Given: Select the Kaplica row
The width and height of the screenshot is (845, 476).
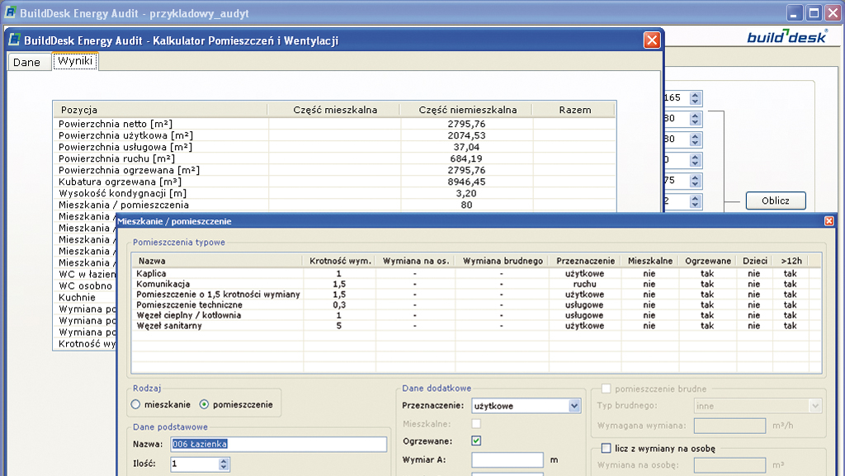Looking at the screenshot, I should [476, 274].
